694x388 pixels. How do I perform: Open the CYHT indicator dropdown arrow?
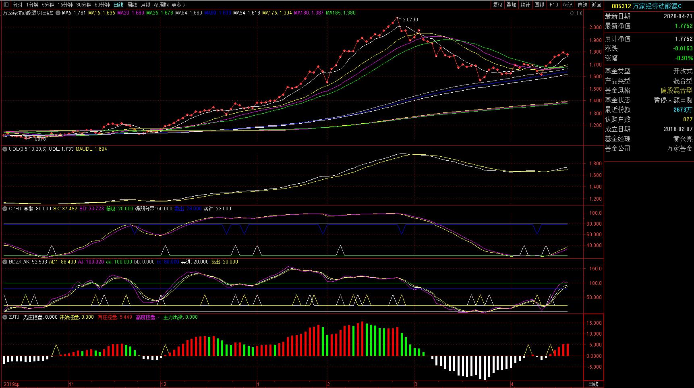pyautogui.click(x=5, y=209)
